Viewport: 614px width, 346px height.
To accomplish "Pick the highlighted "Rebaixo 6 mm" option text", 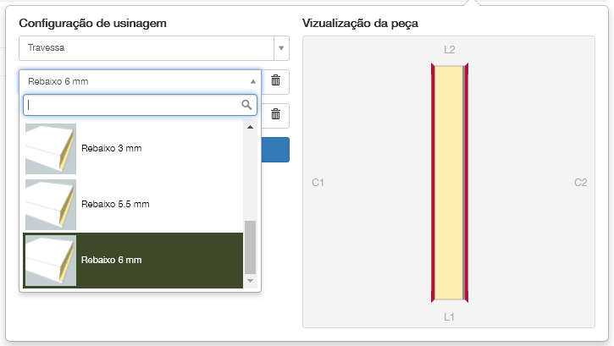I will coord(111,260).
